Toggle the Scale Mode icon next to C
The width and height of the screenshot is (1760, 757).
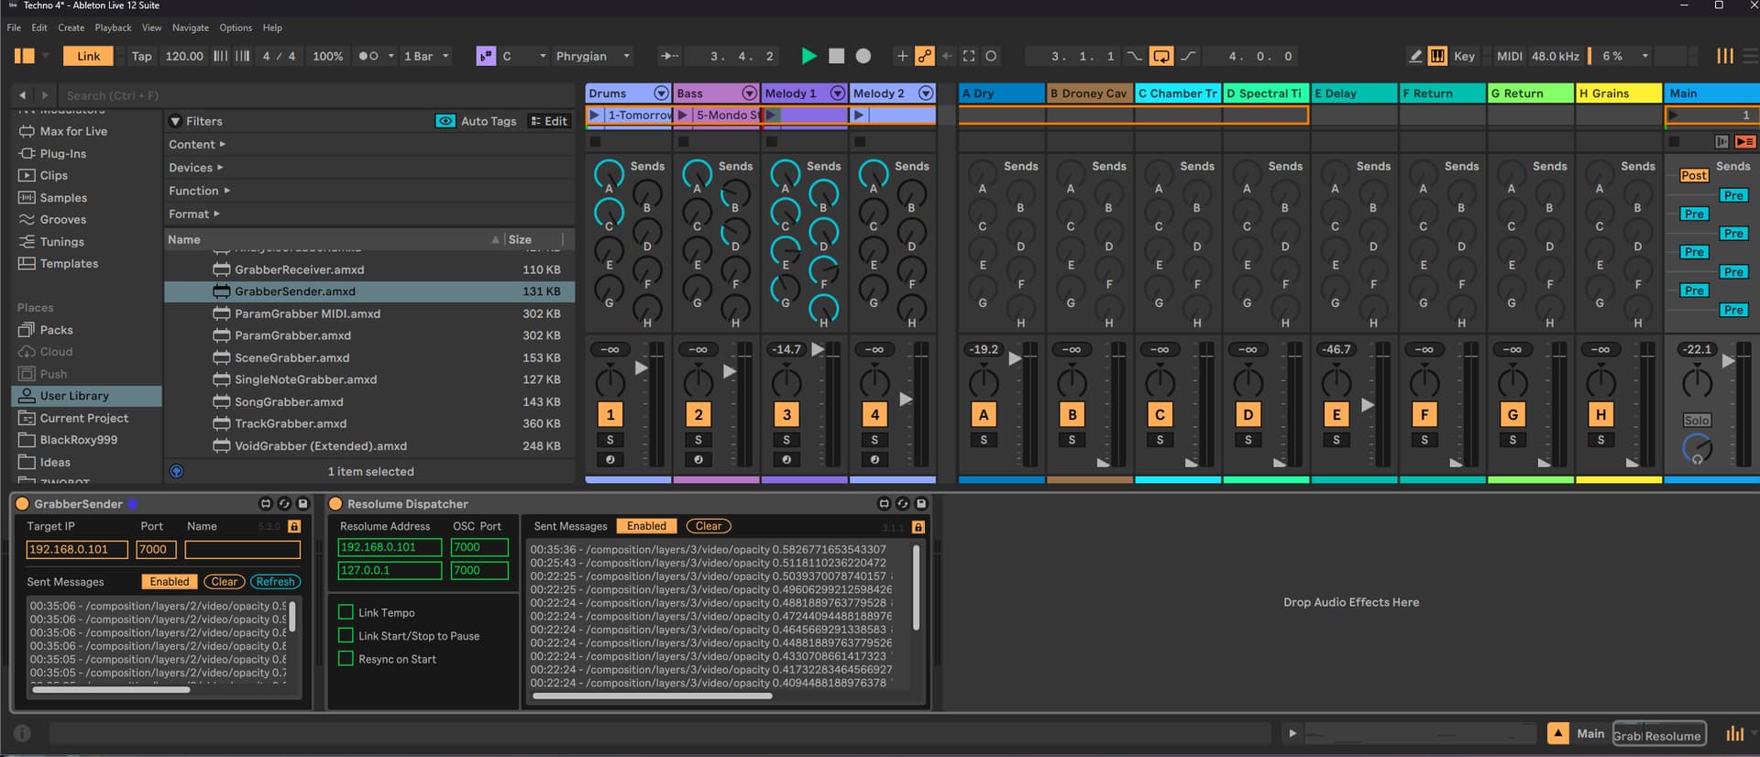[x=486, y=56]
